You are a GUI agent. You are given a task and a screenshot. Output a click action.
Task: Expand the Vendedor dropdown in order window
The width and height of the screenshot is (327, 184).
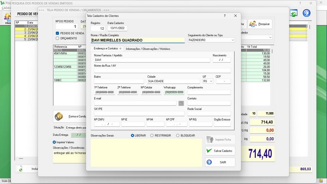[x=270, y=37]
